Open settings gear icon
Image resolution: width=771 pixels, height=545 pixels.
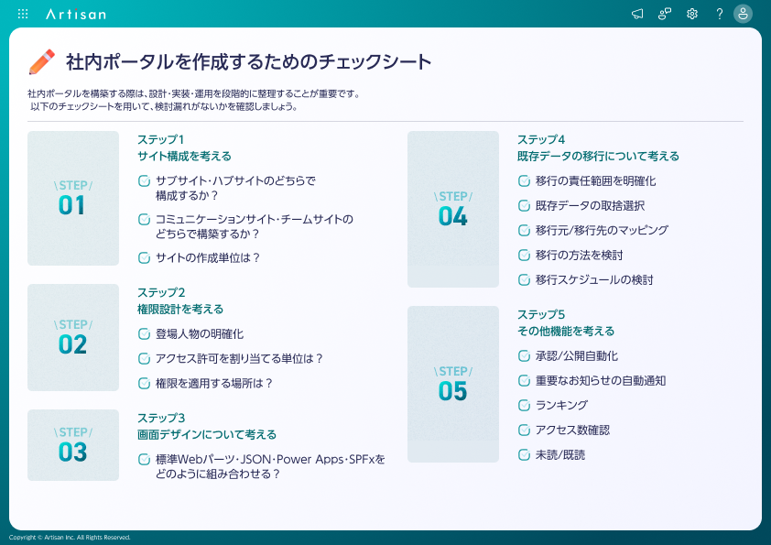coord(692,14)
